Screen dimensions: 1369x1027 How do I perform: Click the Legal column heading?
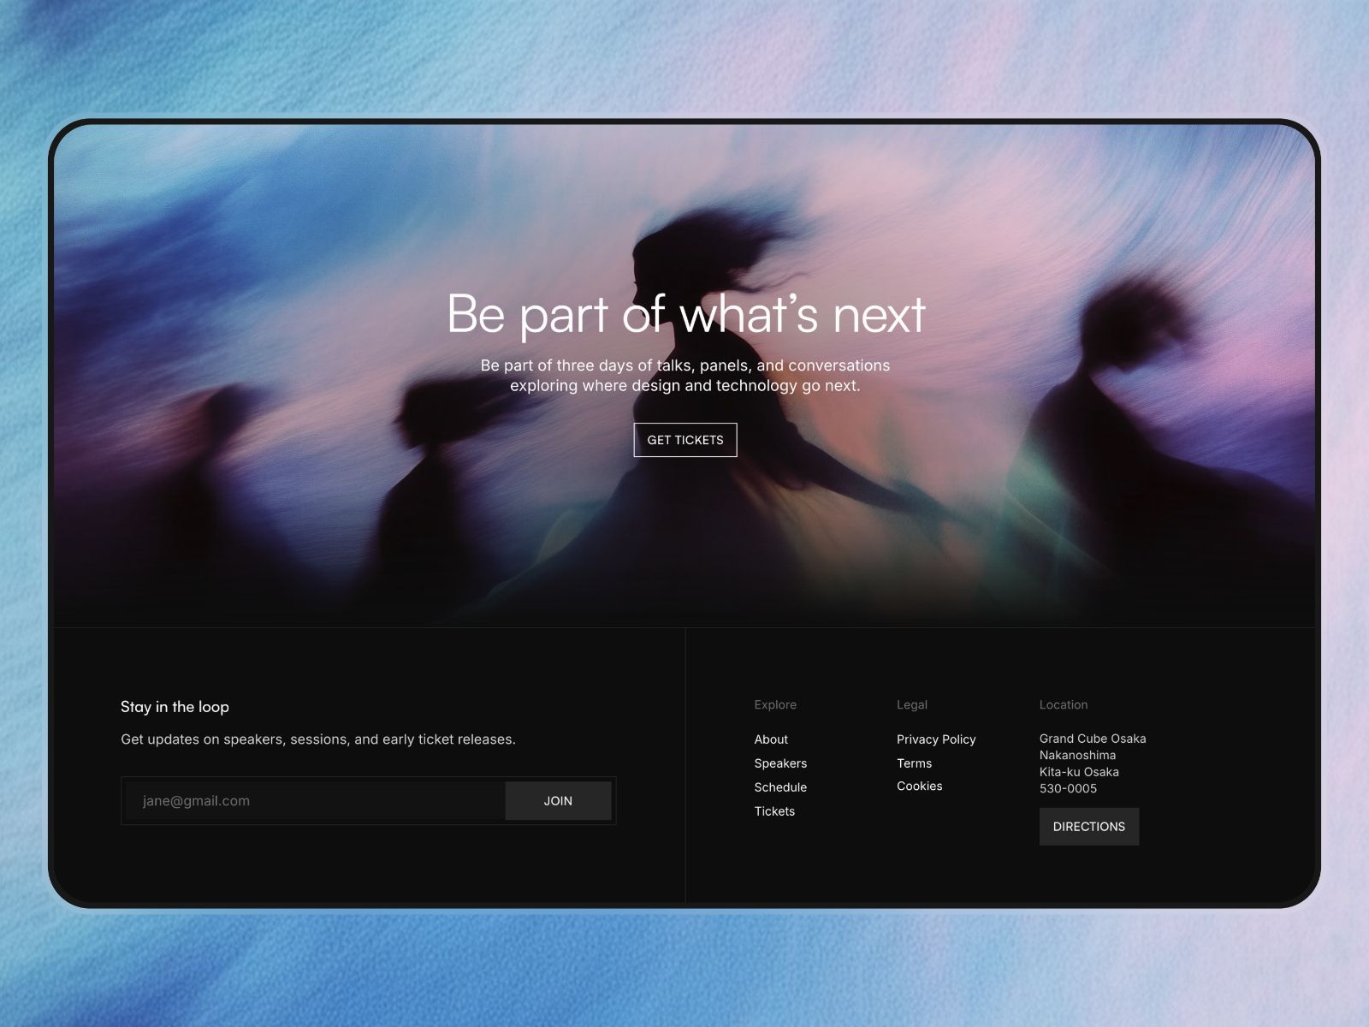coord(912,704)
